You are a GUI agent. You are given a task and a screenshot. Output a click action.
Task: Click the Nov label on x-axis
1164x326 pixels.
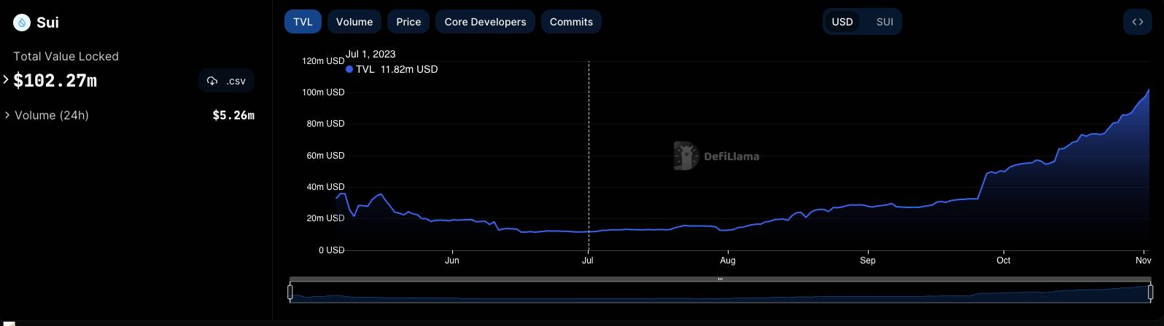point(1144,261)
